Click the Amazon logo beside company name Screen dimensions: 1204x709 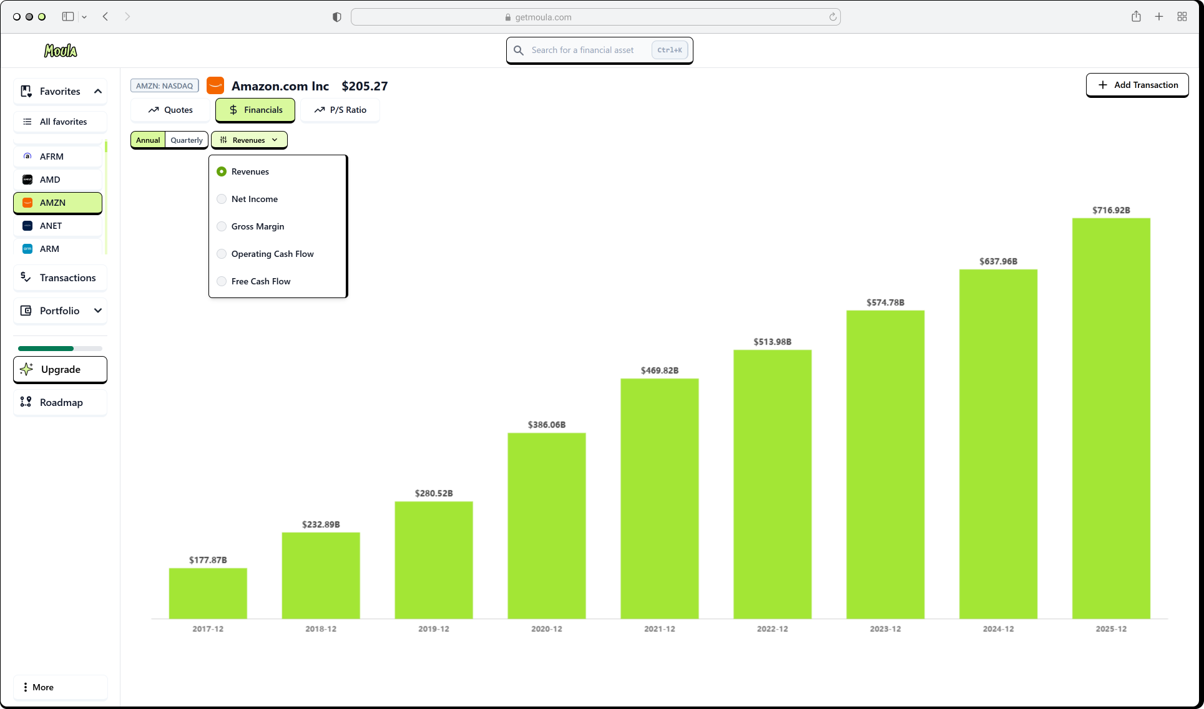click(x=215, y=85)
